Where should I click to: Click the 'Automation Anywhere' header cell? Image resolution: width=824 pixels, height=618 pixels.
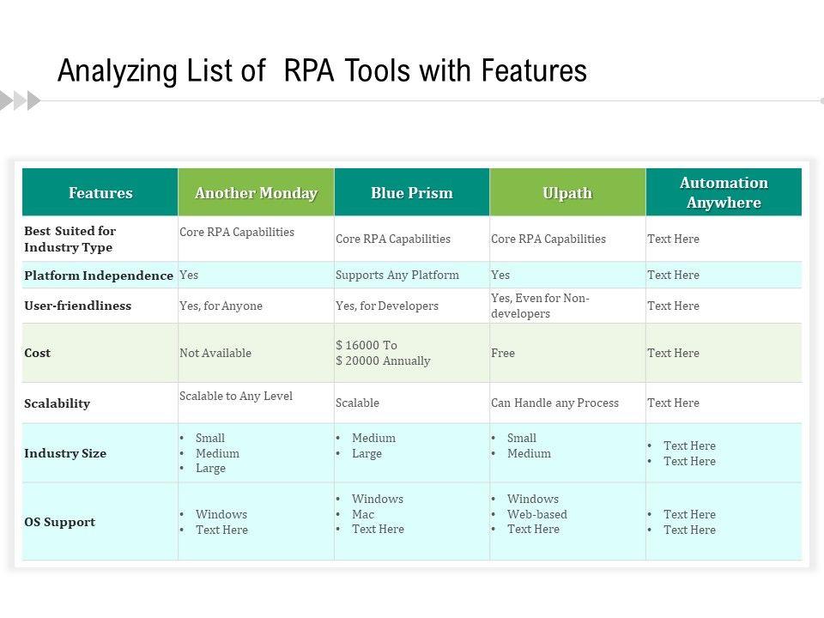(x=724, y=192)
